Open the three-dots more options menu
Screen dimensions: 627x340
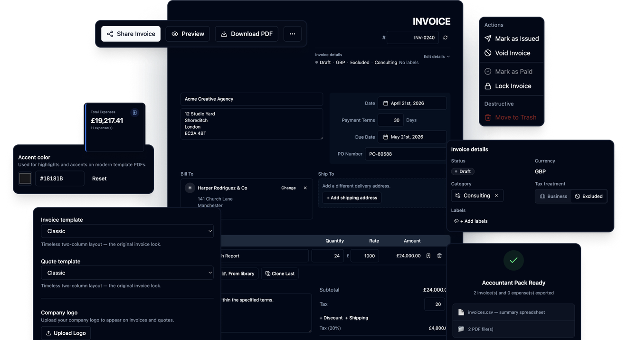pos(293,34)
